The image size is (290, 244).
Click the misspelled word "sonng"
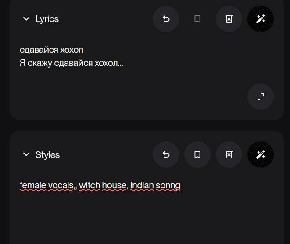(x=168, y=186)
